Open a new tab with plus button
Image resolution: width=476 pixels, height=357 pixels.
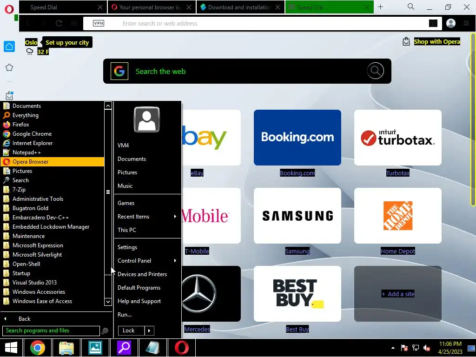pos(380,7)
